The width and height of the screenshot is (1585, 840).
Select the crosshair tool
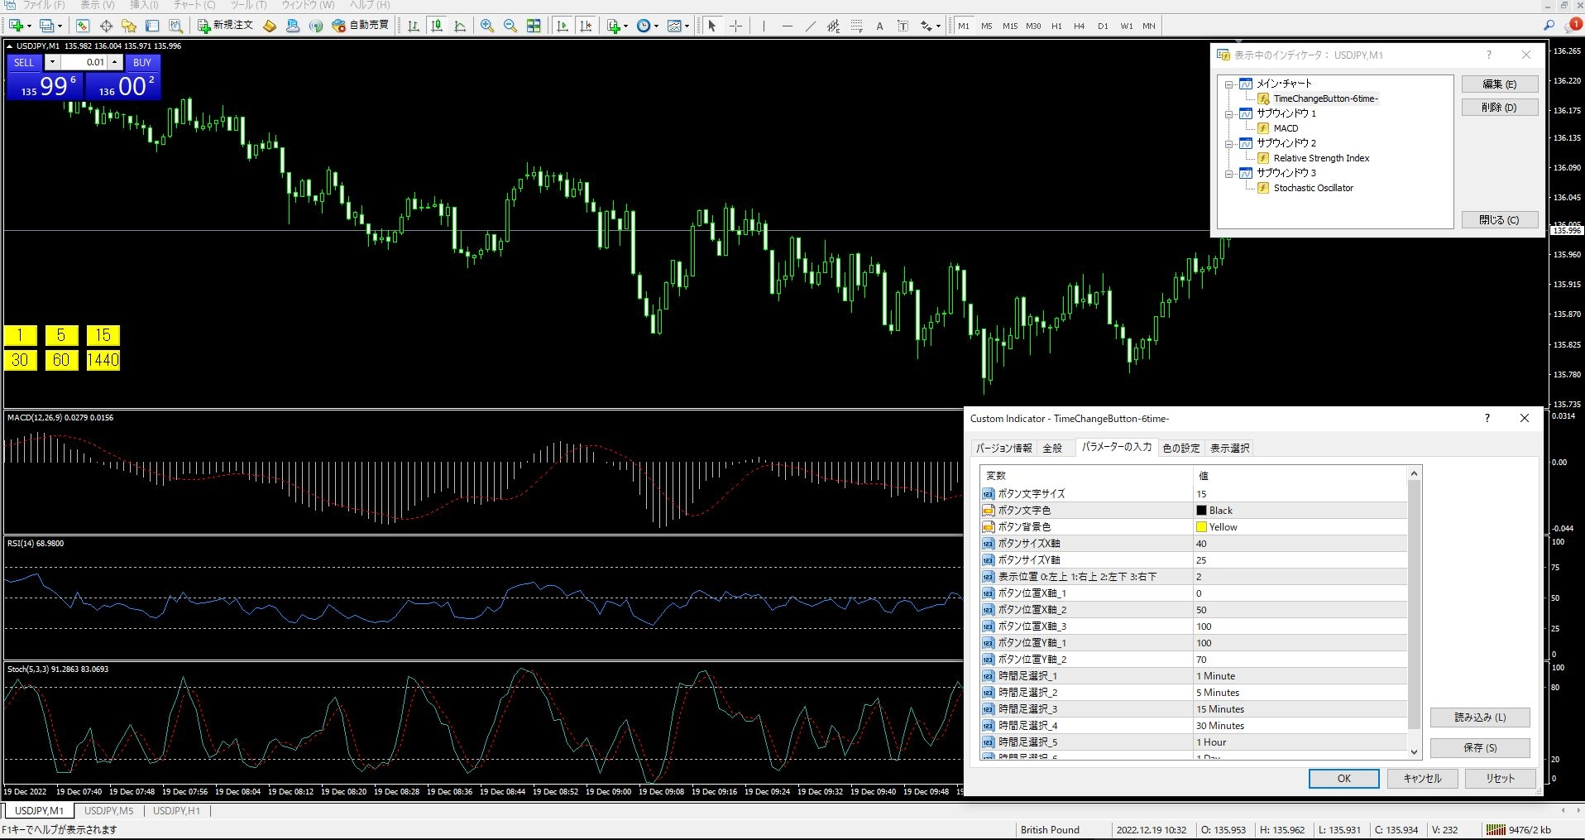735,26
